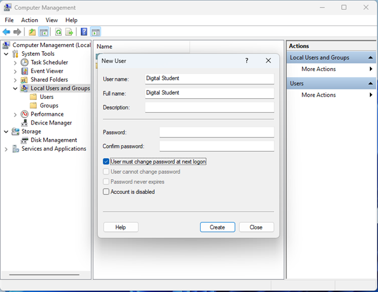Uncheck User must change password at next logon
The height and width of the screenshot is (292, 378).
pos(106,162)
